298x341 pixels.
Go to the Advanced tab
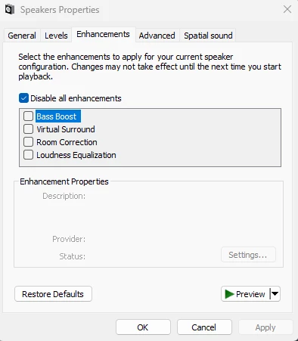point(157,36)
